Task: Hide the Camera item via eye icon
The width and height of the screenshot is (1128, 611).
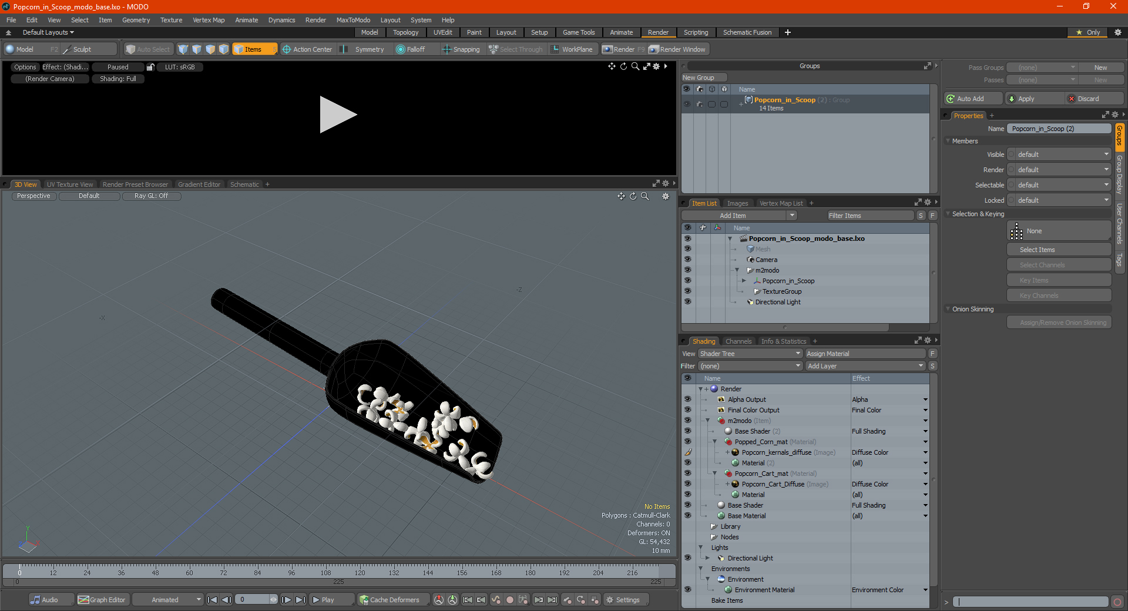Action: click(x=687, y=259)
